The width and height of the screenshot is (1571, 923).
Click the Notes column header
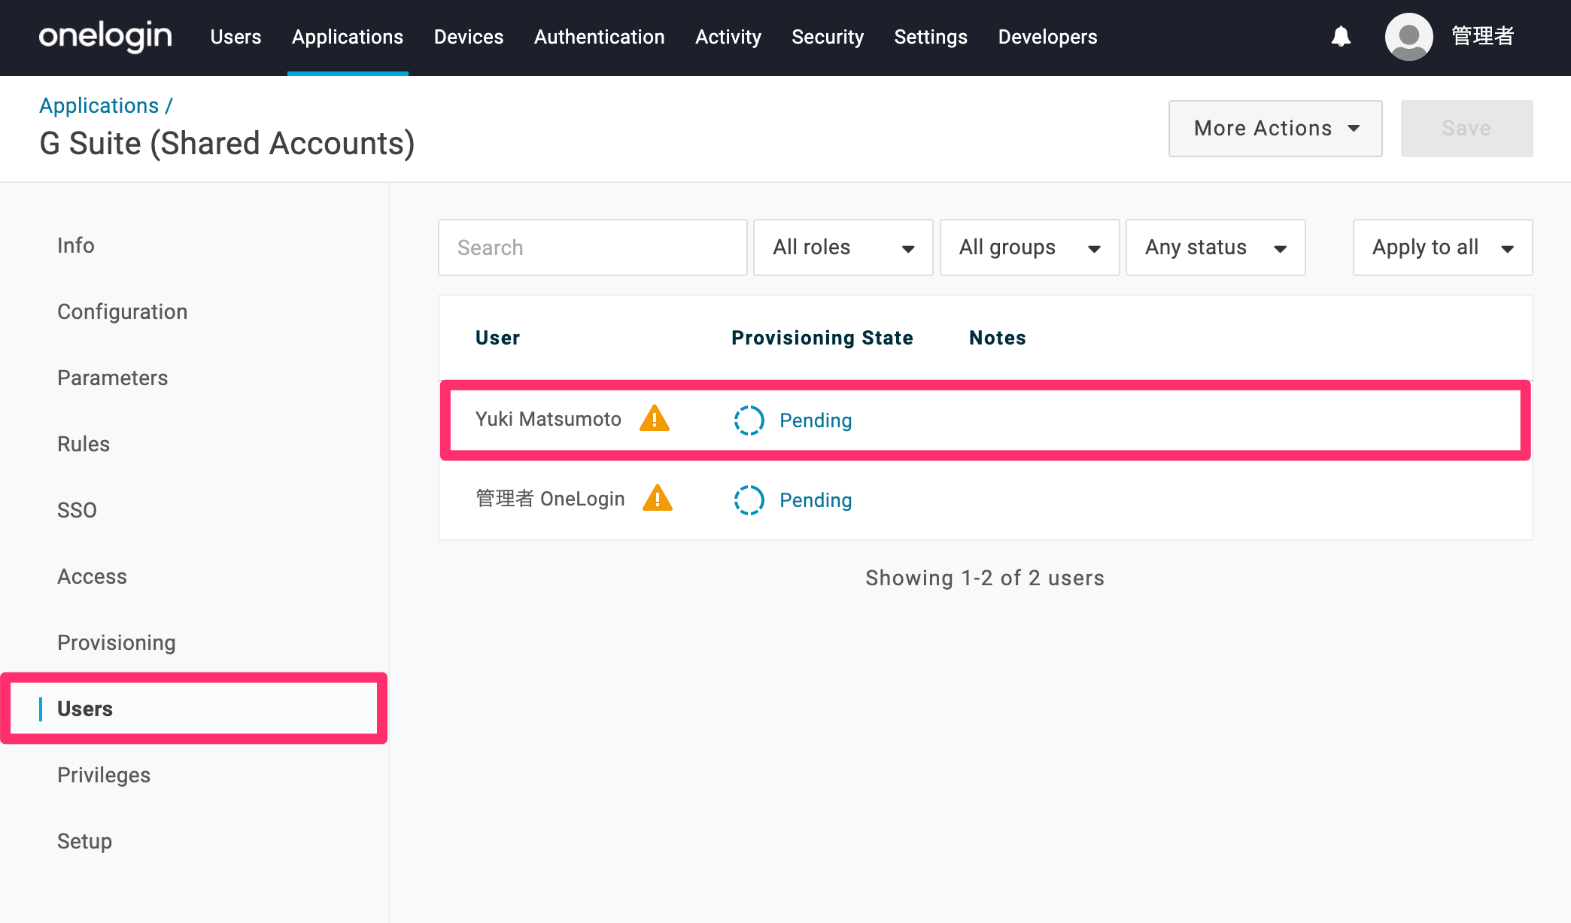pyautogui.click(x=998, y=338)
